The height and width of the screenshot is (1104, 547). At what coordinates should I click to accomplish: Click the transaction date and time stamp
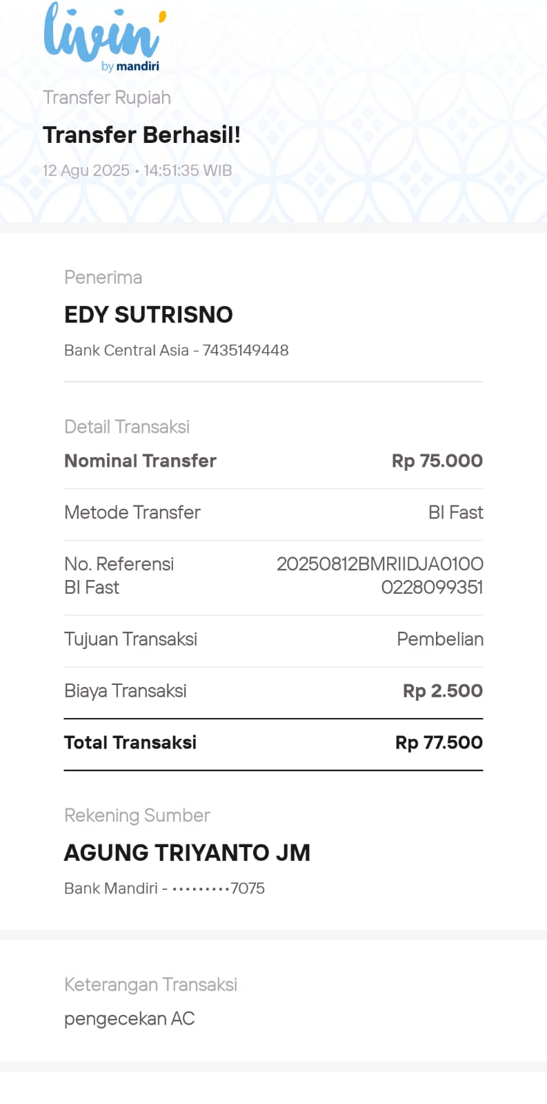pos(137,171)
